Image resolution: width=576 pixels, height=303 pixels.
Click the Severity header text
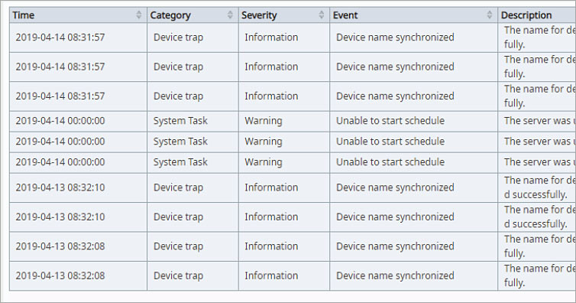pos(259,15)
